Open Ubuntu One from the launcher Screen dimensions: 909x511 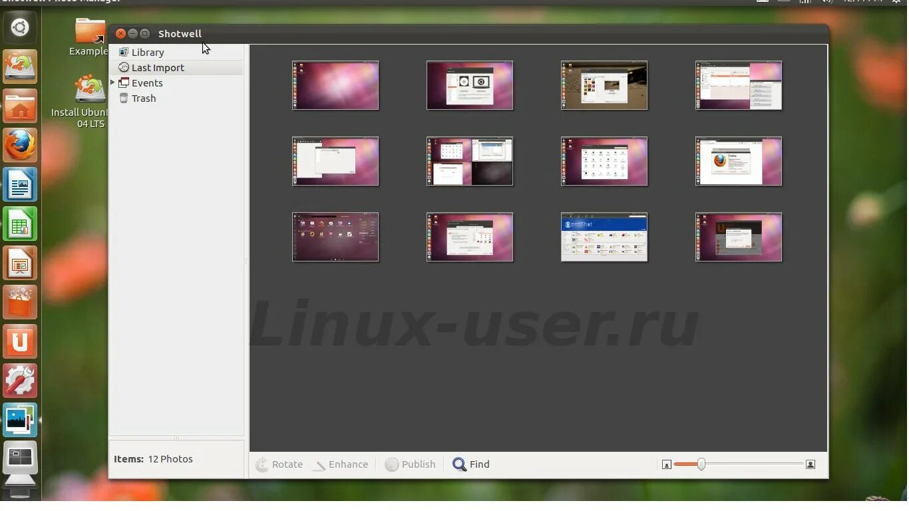coord(20,341)
